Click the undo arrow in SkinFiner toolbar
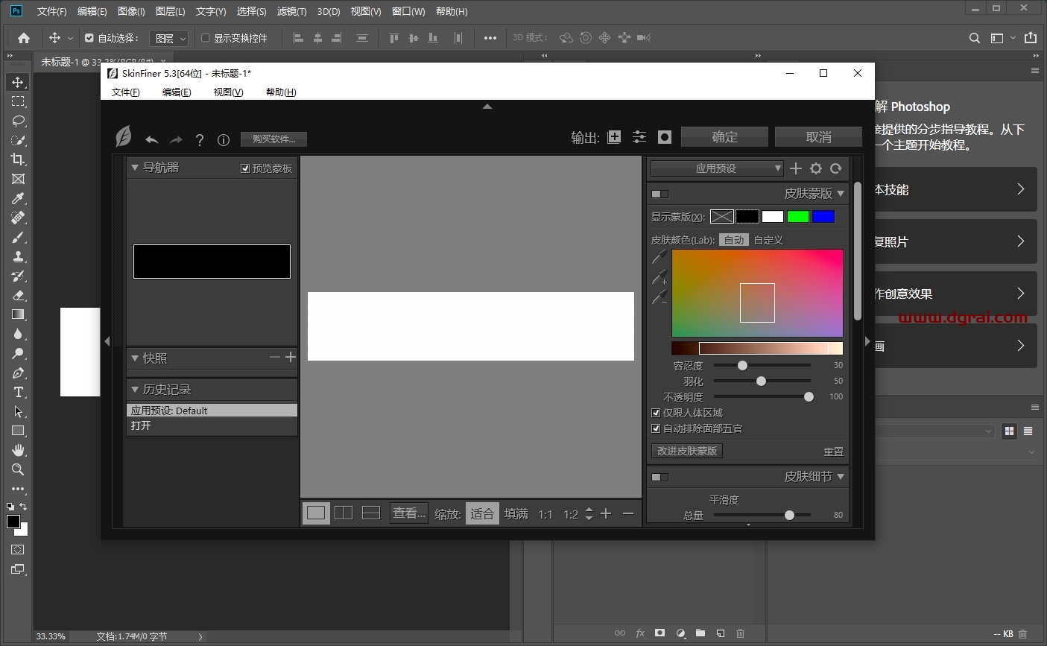The width and height of the screenshot is (1047, 646). click(x=152, y=139)
